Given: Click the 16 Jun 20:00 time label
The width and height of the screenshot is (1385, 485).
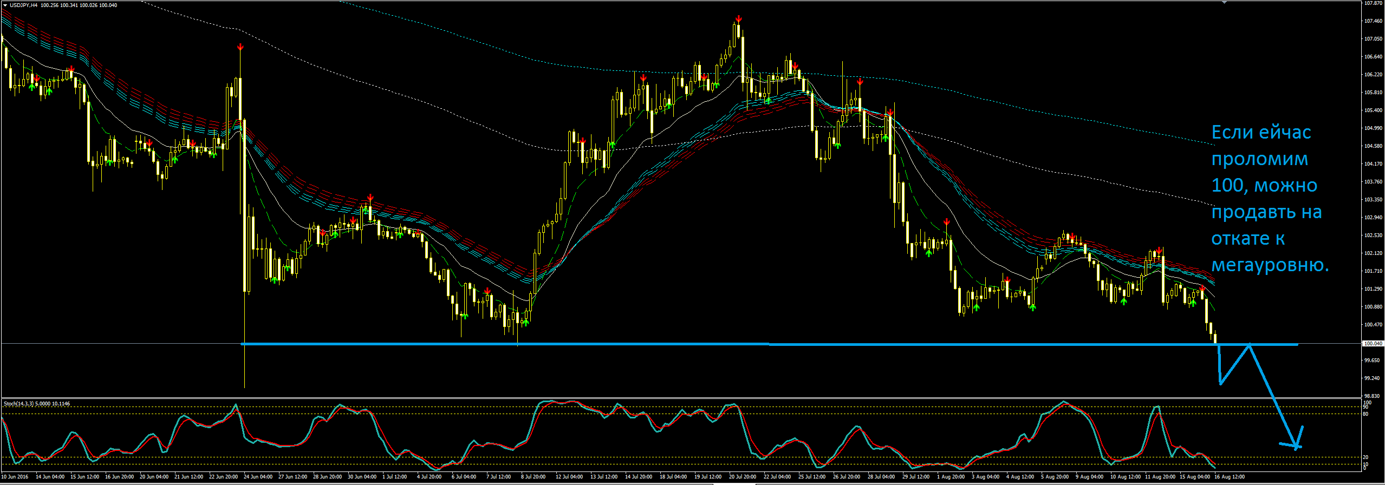Looking at the screenshot, I should [119, 477].
